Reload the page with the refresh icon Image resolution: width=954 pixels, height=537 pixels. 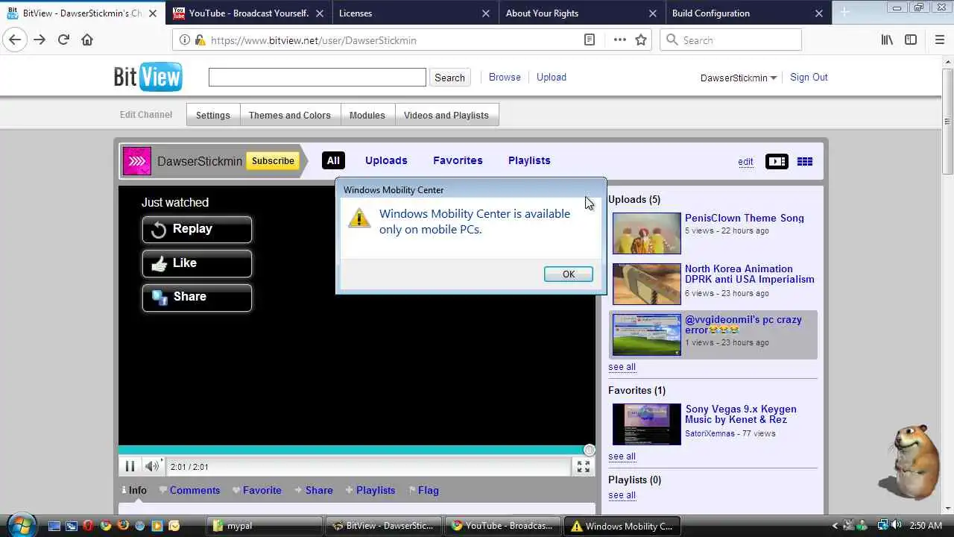(63, 40)
